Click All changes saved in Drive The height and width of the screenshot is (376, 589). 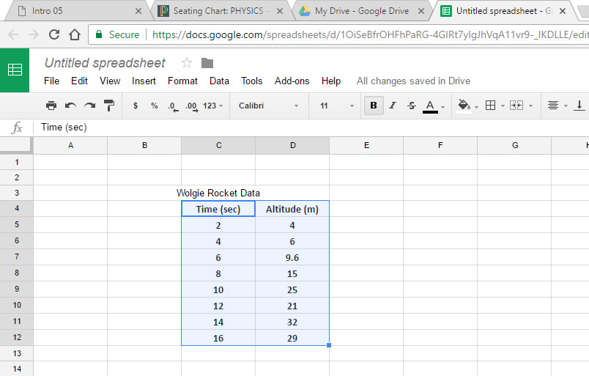(x=413, y=81)
